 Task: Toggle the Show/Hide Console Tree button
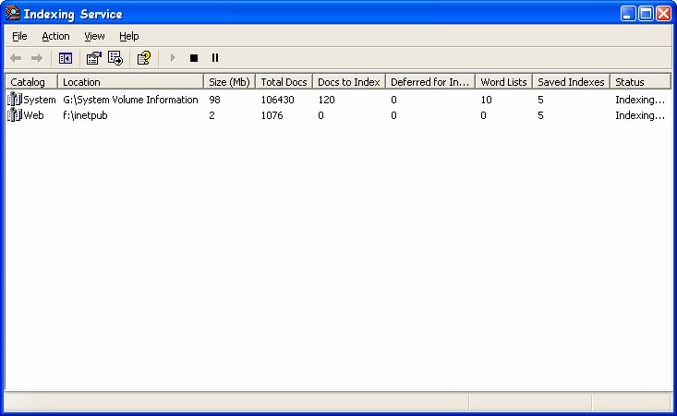click(66, 58)
